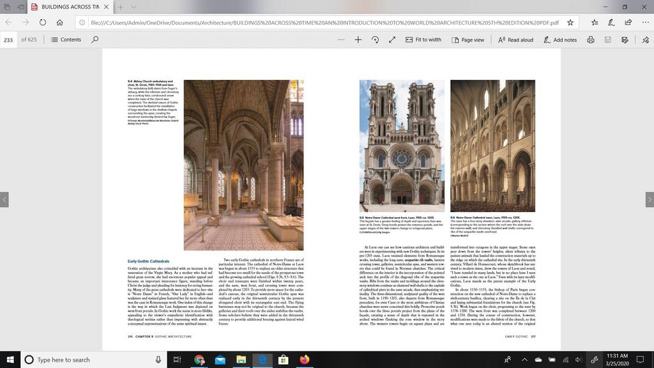654x368 pixels.
Task: Click the St. Denis ambulatory photo
Action: (x=243, y=165)
